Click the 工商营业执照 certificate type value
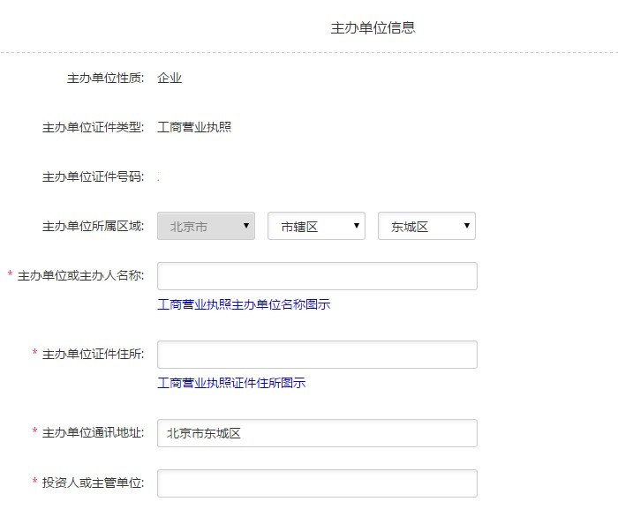This screenshot has width=618, height=524. point(194,127)
